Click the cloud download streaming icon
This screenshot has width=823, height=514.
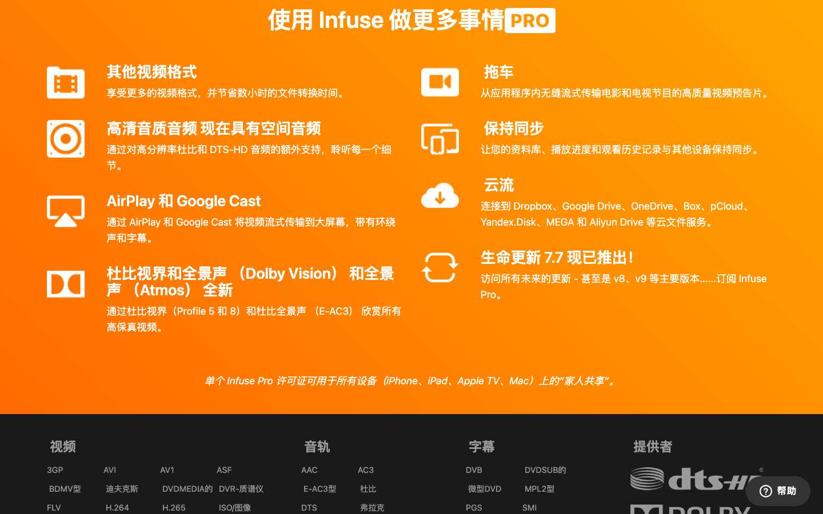point(440,195)
